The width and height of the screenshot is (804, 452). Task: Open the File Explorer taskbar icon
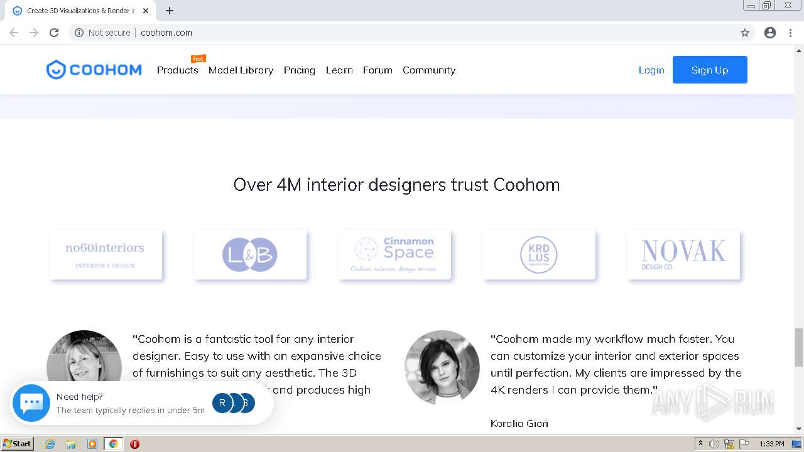tap(71, 444)
